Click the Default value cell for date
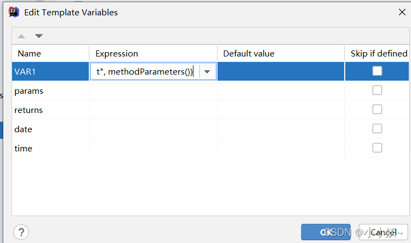The height and width of the screenshot is (243, 411). point(281,129)
